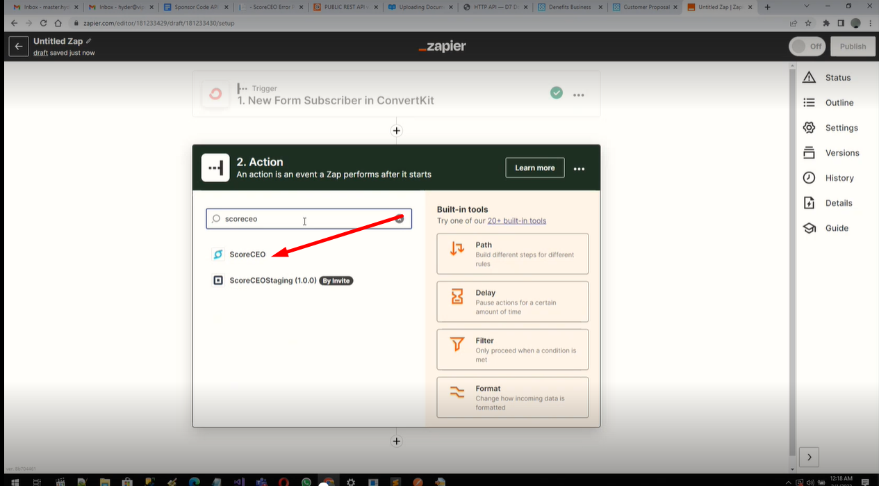
Task: Click the taskbar clock
Action: 842,480
